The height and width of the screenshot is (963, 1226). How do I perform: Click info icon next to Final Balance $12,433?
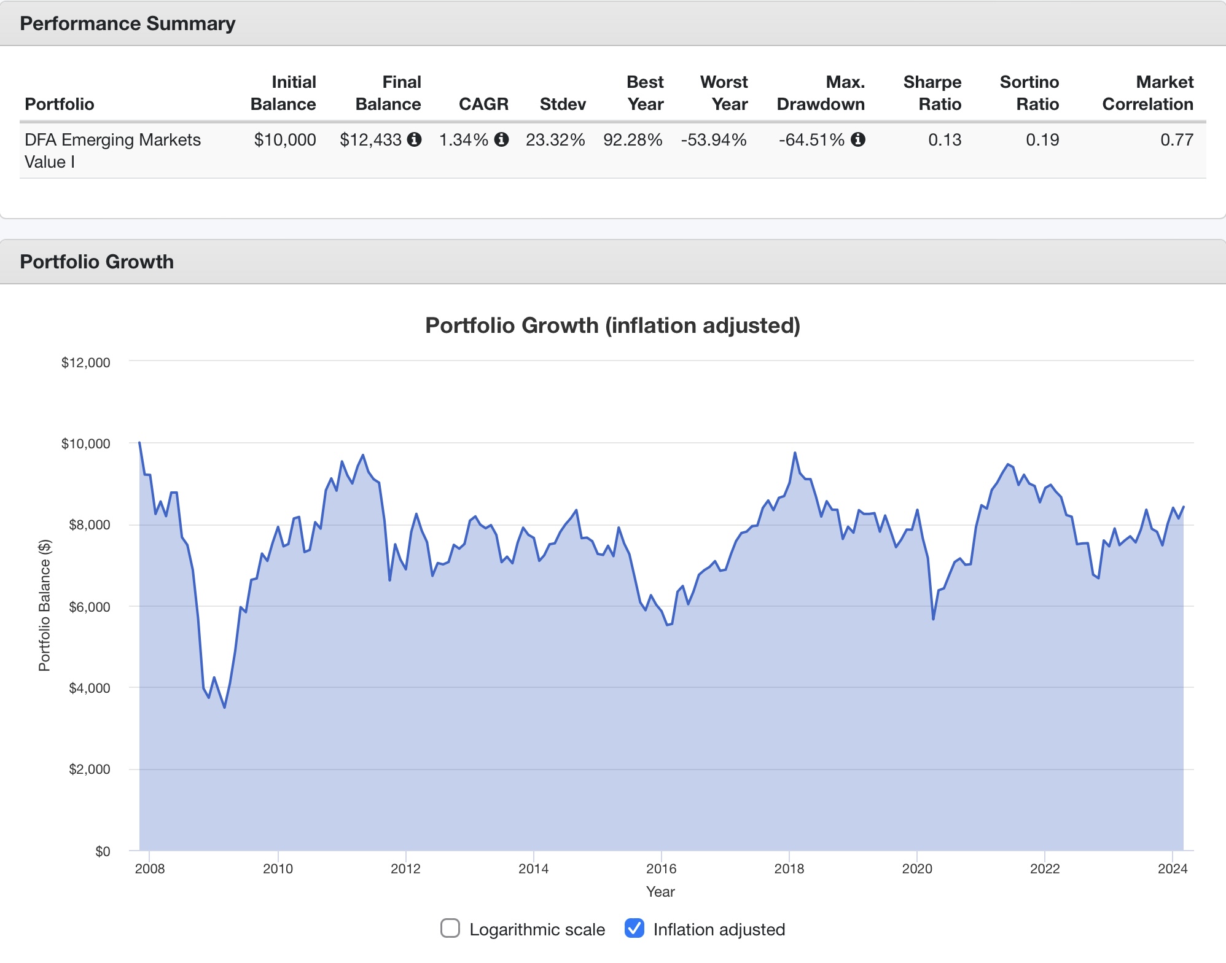(x=415, y=139)
